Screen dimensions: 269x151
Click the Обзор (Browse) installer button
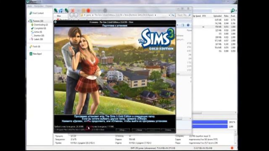click(122, 130)
